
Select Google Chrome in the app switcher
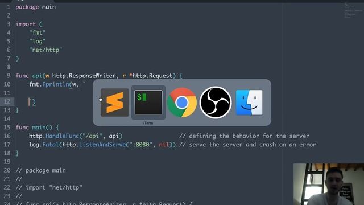[x=182, y=102]
